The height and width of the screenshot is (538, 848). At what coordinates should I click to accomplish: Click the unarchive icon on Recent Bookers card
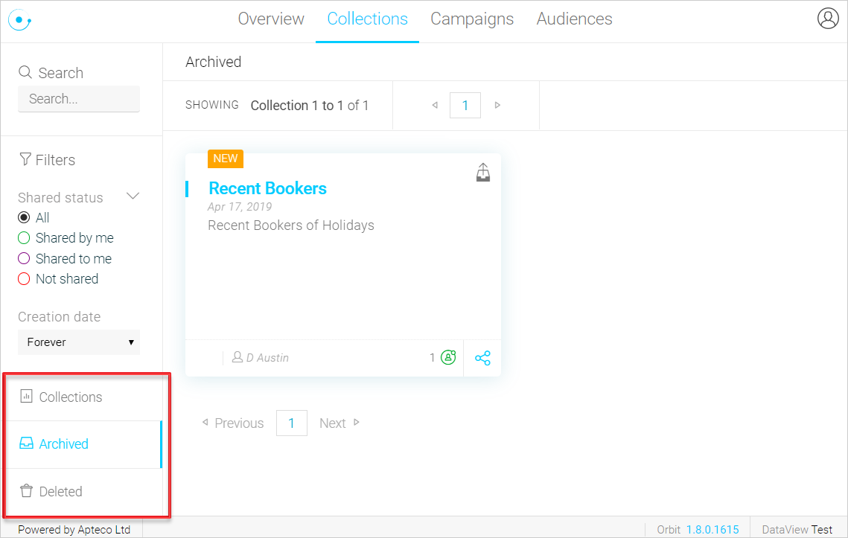click(483, 172)
